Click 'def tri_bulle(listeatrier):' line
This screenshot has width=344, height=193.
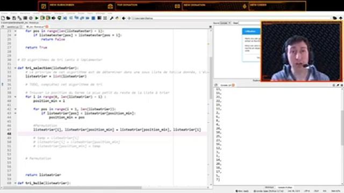[x=44, y=183]
